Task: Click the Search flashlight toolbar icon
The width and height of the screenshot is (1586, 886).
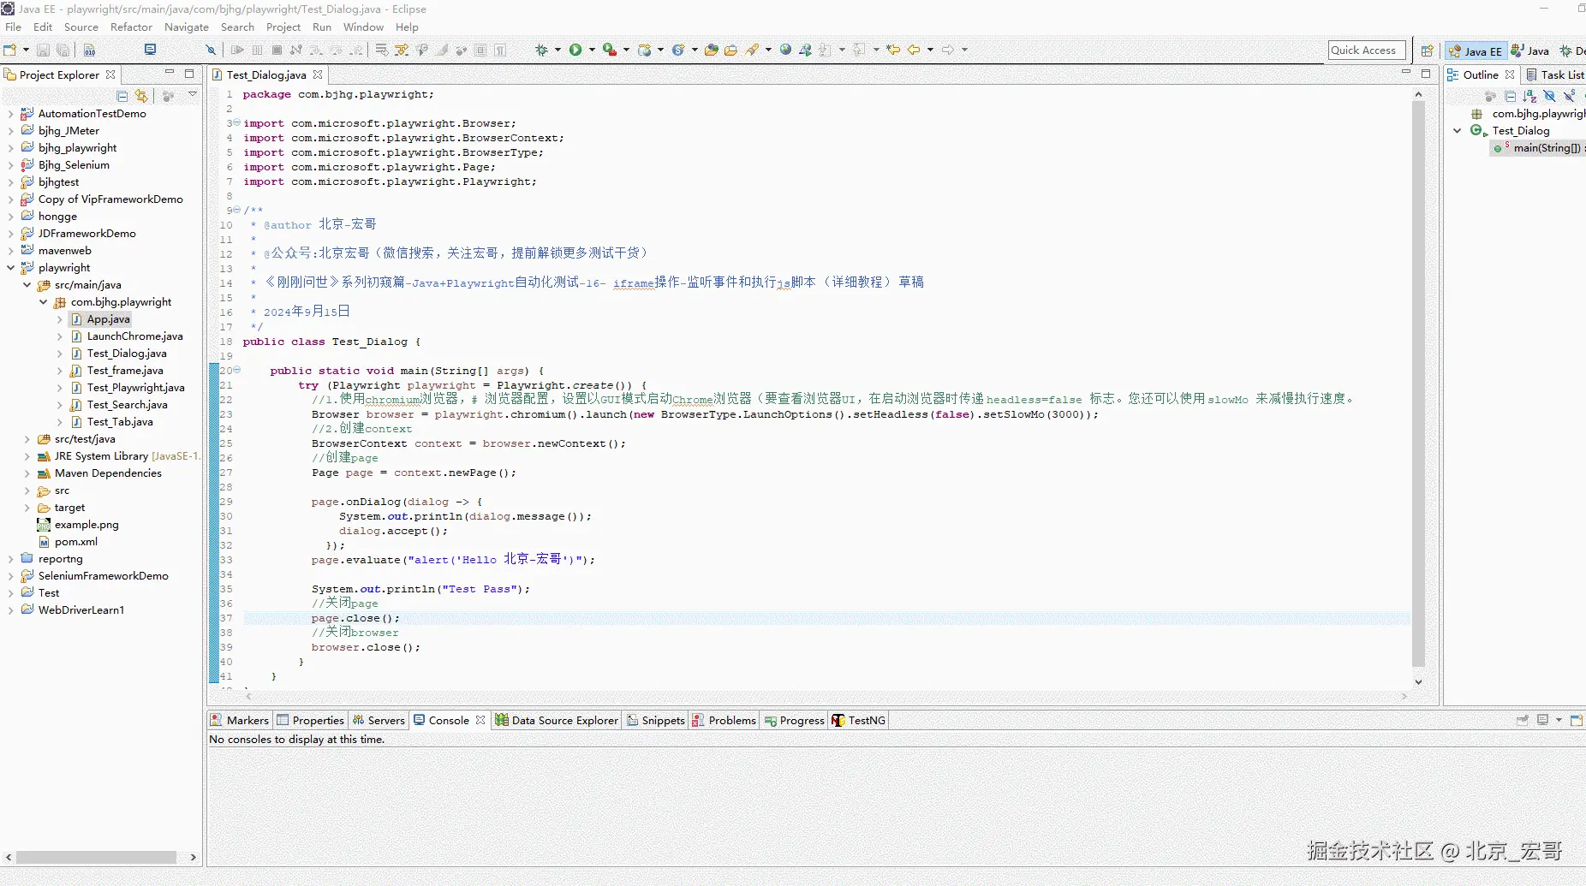Action: point(753,50)
